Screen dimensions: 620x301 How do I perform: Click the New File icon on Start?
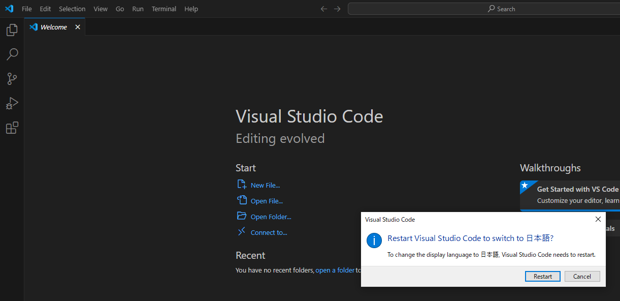click(x=242, y=185)
